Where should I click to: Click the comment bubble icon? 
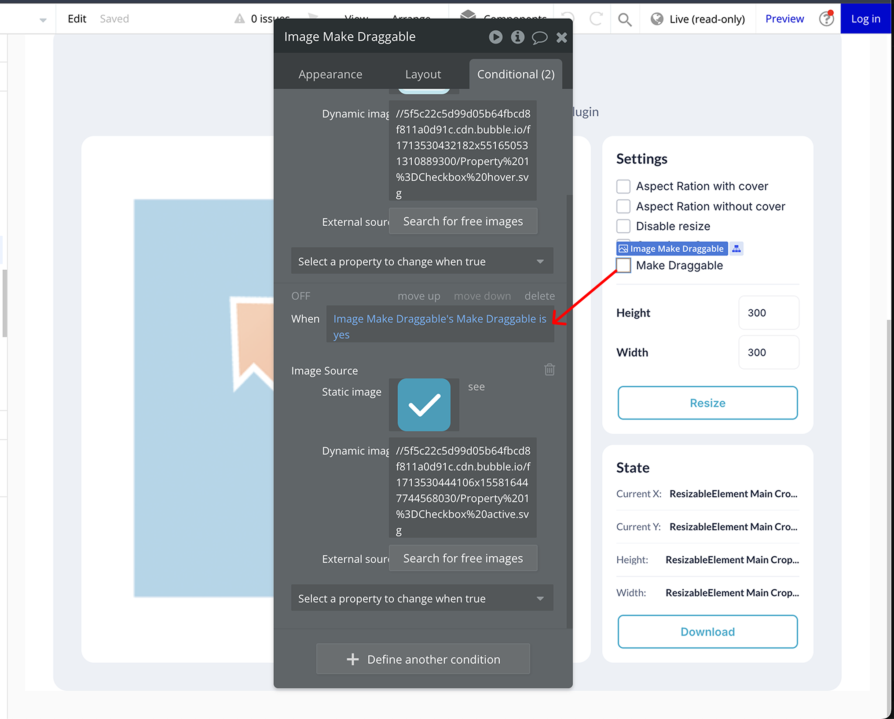click(x=539, y=37)
